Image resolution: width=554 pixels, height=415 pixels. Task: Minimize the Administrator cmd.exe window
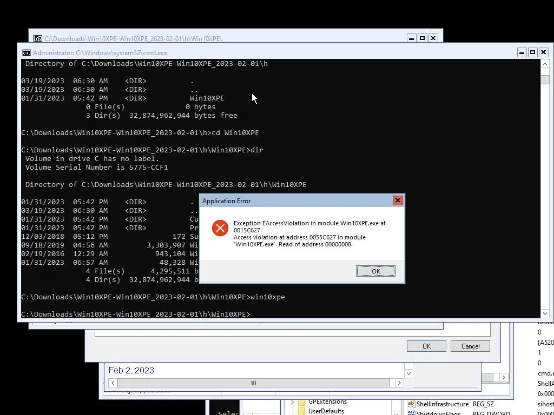coord(522,53)
